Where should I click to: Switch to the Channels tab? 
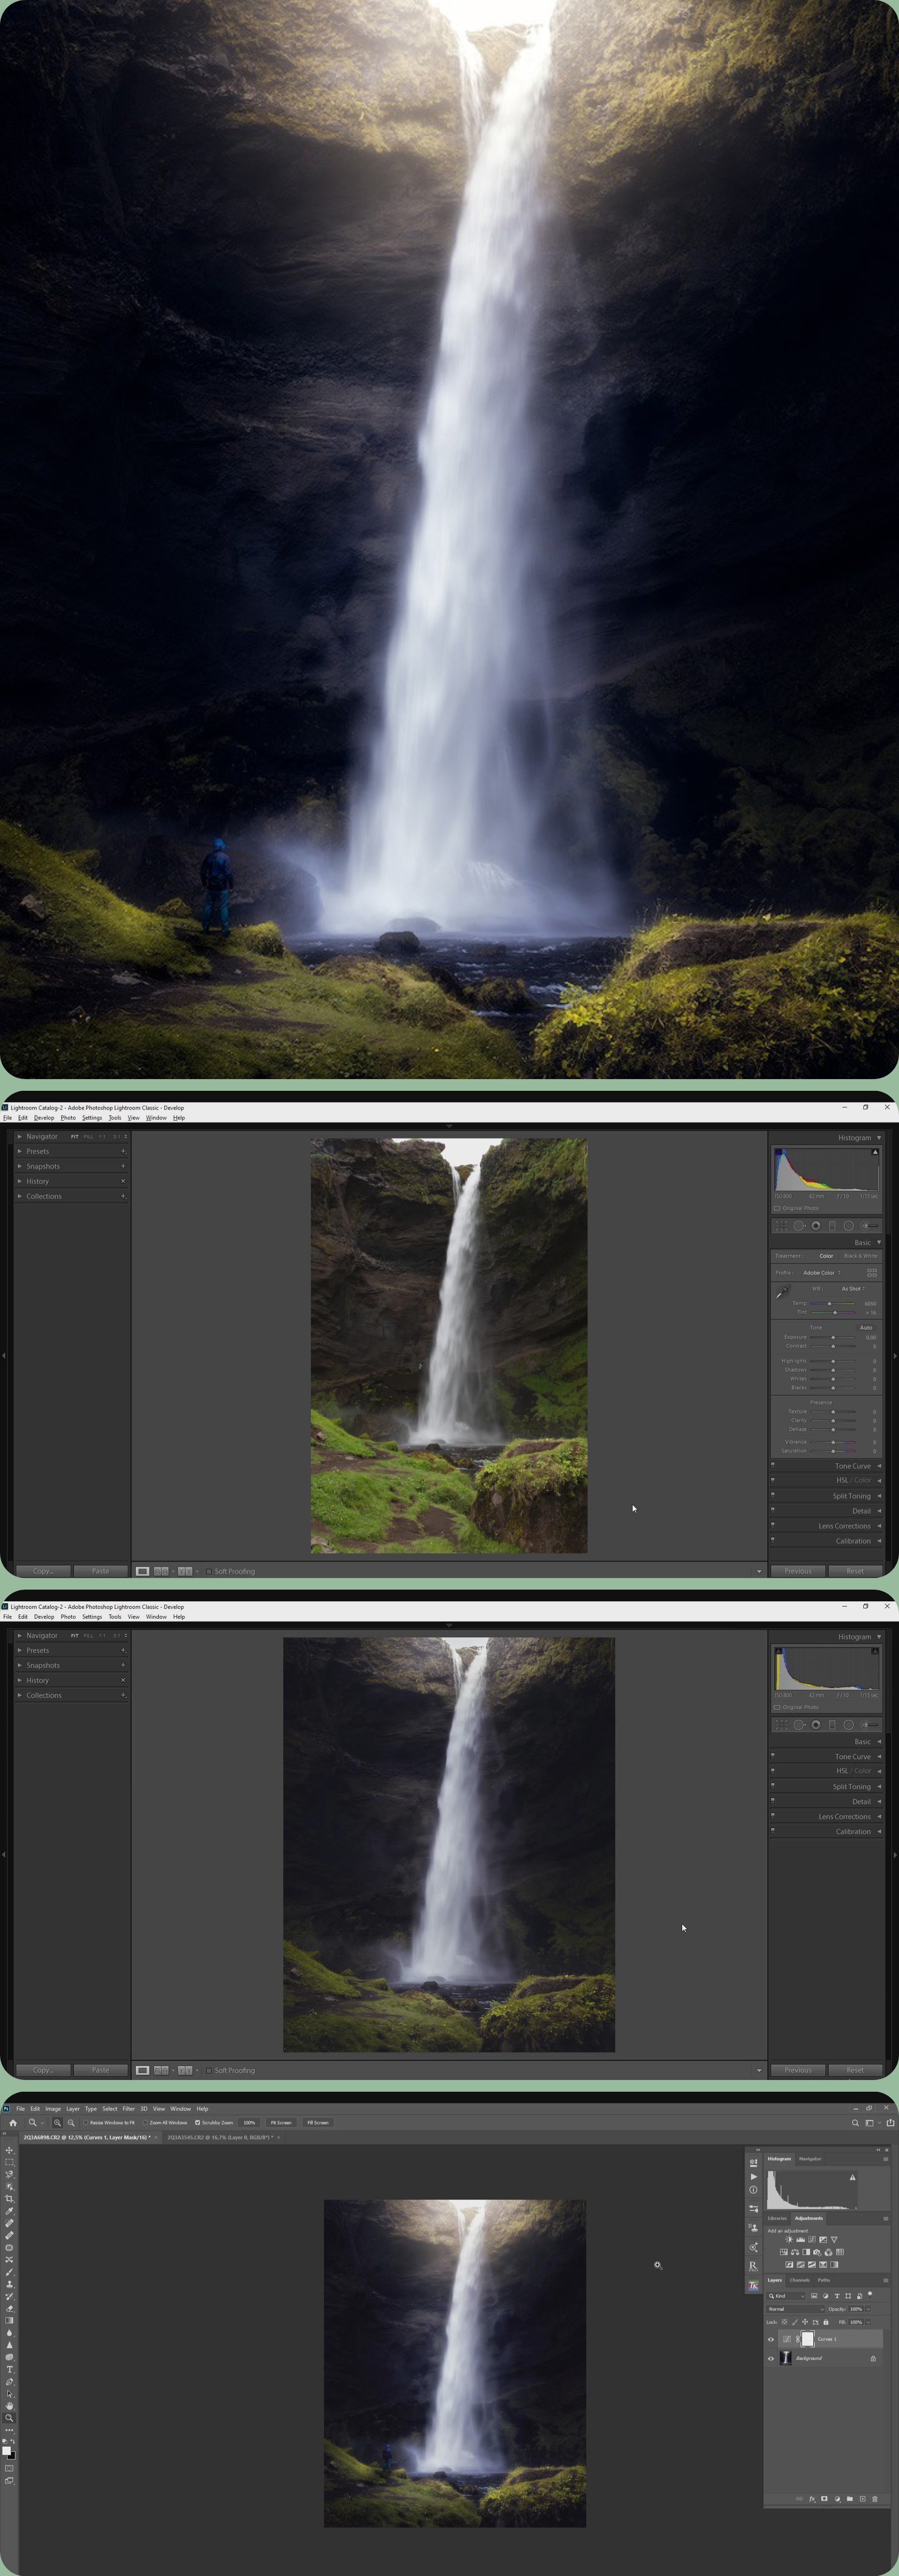(800, 2280)
